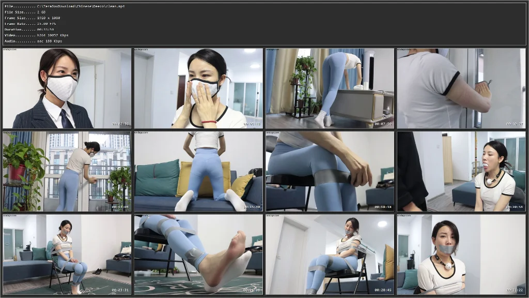This screenshot has height=298, width=529.
Task: Choose the frame stamped 00:18:18
Action: (x=330, y=171)
